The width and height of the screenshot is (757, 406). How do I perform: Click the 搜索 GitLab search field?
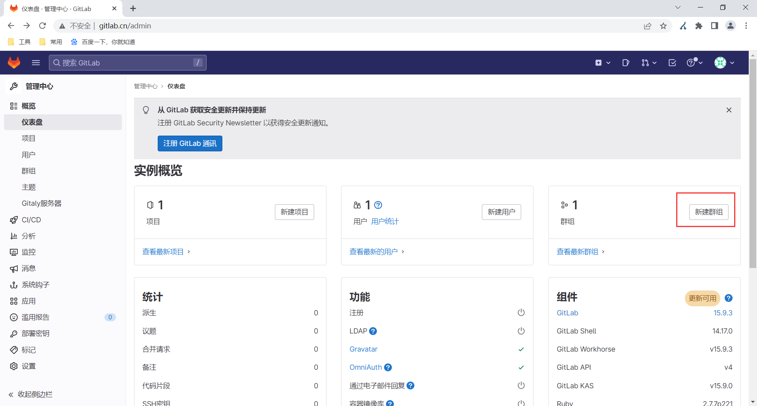pos(128,63)
